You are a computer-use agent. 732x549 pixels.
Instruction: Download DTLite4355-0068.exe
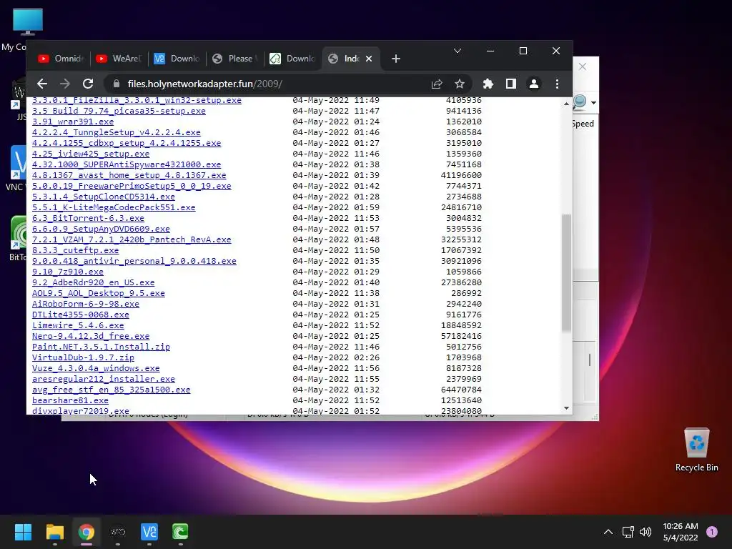(81, 315)
